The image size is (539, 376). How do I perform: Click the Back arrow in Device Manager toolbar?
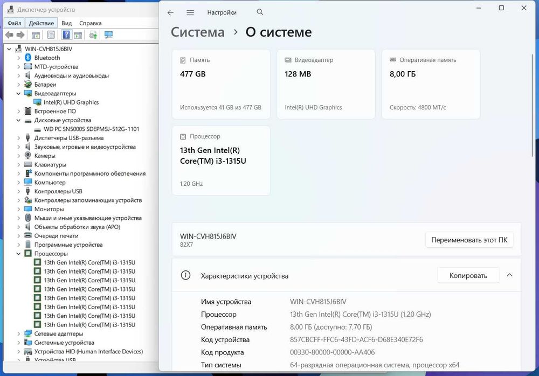pos(9,34)
